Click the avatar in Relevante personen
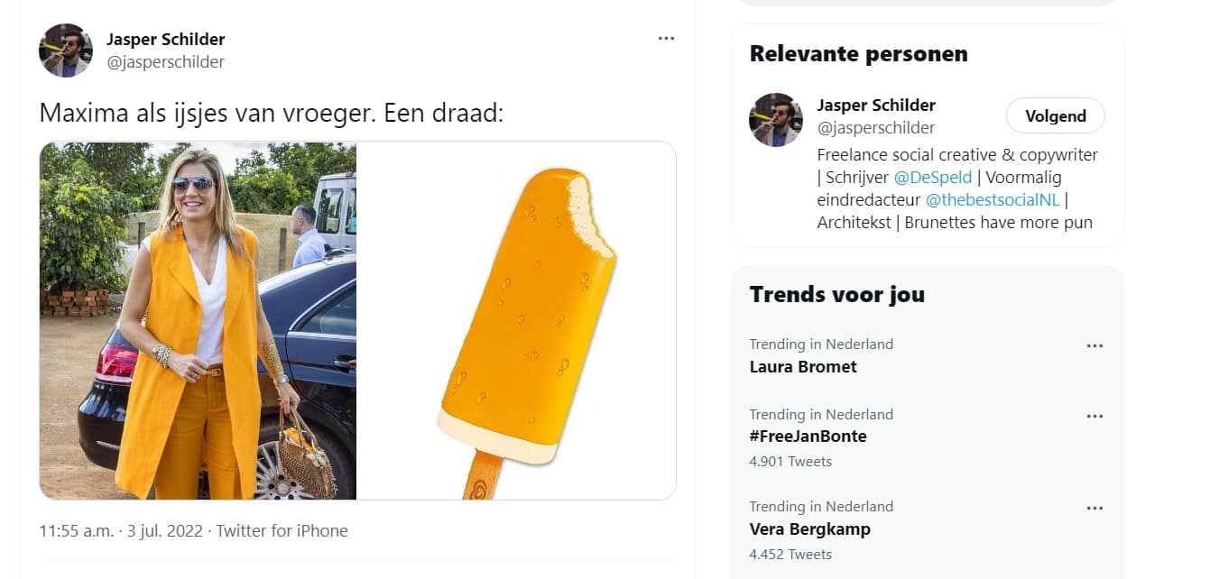 [776, 119]
